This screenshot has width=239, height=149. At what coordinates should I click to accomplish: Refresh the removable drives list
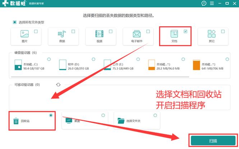[58, 85]
